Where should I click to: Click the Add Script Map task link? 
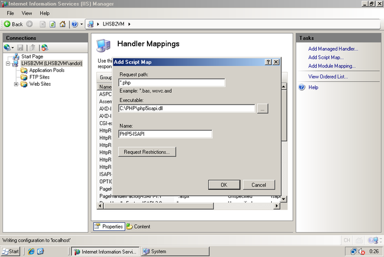[x=326, y=57]
